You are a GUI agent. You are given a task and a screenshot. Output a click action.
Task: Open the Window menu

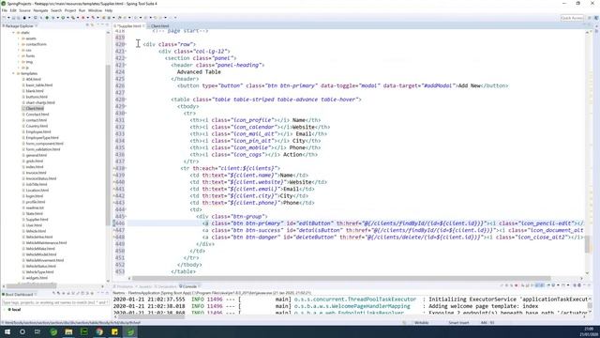tap(95, 10)
